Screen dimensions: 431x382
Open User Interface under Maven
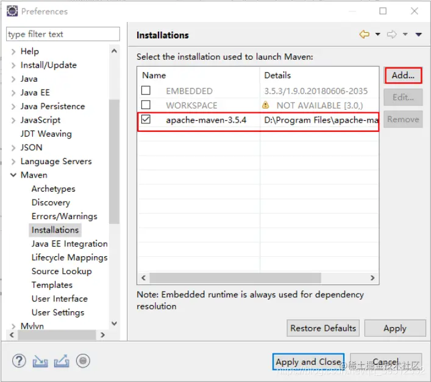pyautogui.click(x=60, y=299)
